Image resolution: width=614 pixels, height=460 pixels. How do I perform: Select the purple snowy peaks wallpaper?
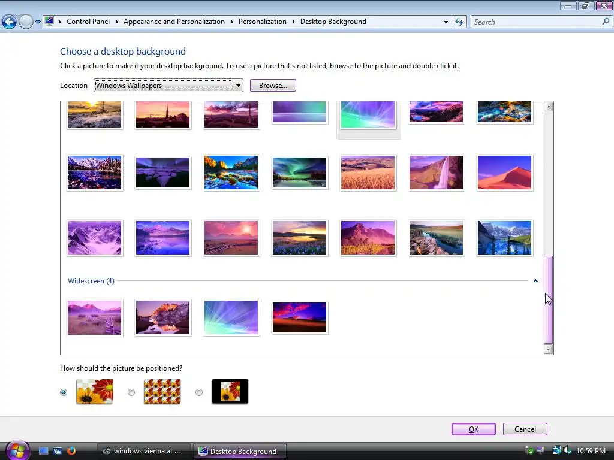pyautogui.click(x=94, y=238)
